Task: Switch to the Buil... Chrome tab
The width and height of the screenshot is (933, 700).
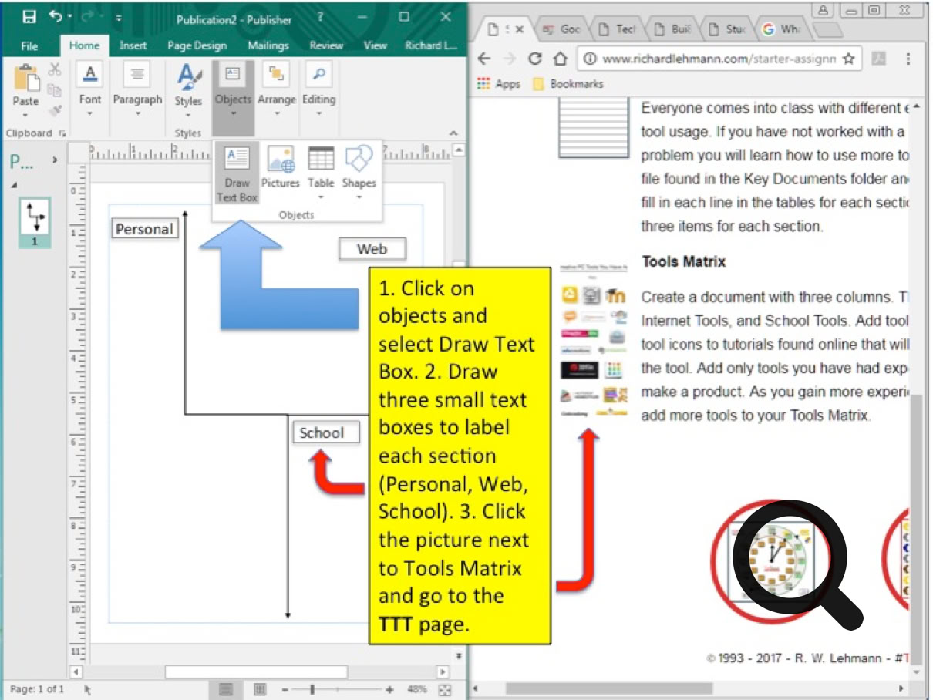Action: (672, 29)
